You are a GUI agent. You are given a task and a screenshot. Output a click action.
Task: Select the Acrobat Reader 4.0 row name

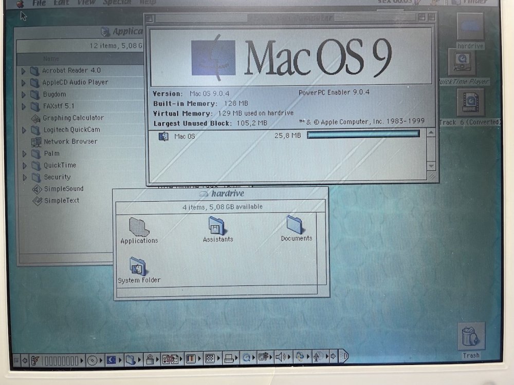(71, 70)
